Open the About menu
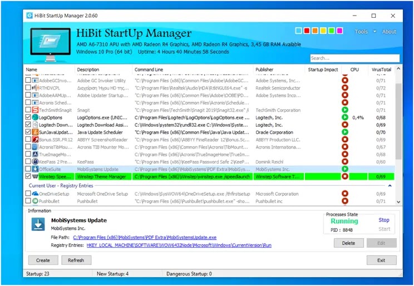The height and width of the screenshot is (286, 414). click(x=389, y=31)
